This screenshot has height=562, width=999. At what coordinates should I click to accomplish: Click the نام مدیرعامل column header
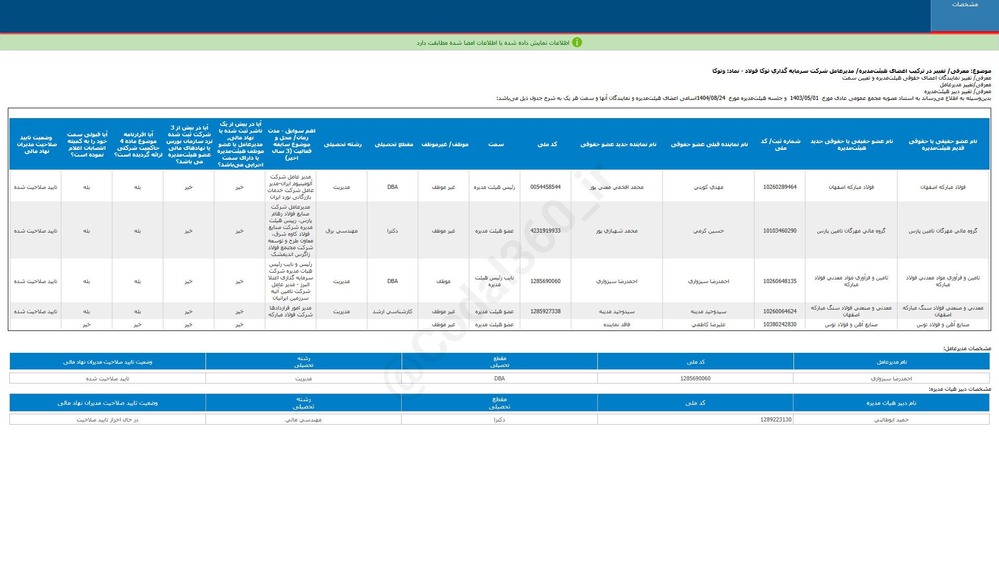891,362
